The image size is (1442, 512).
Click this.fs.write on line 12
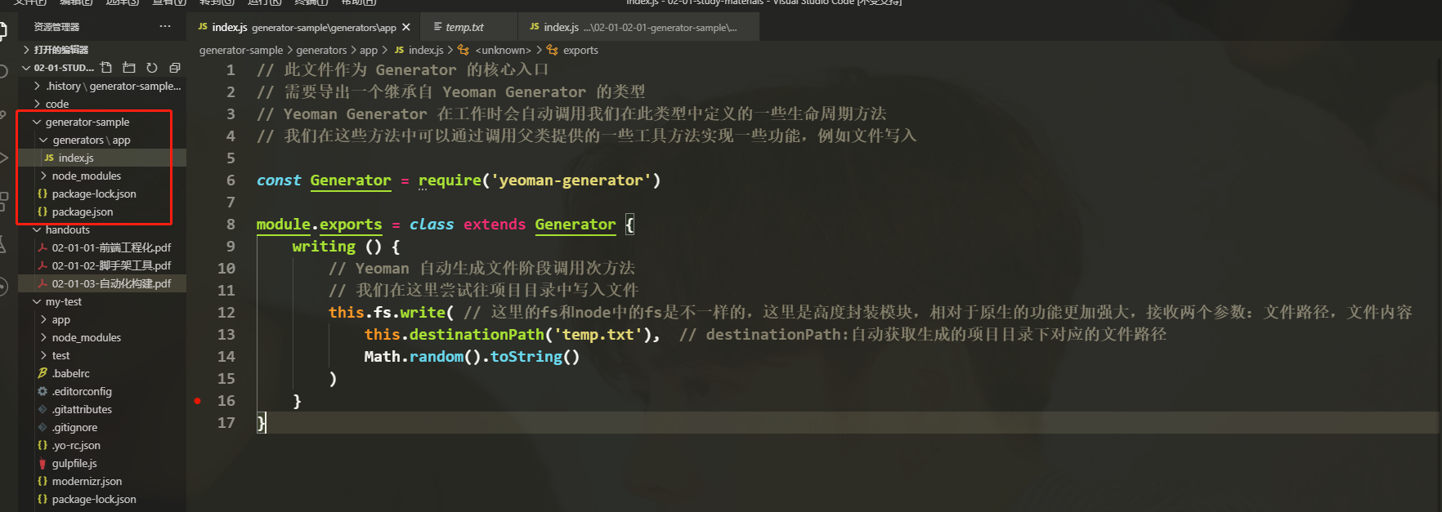387,313
